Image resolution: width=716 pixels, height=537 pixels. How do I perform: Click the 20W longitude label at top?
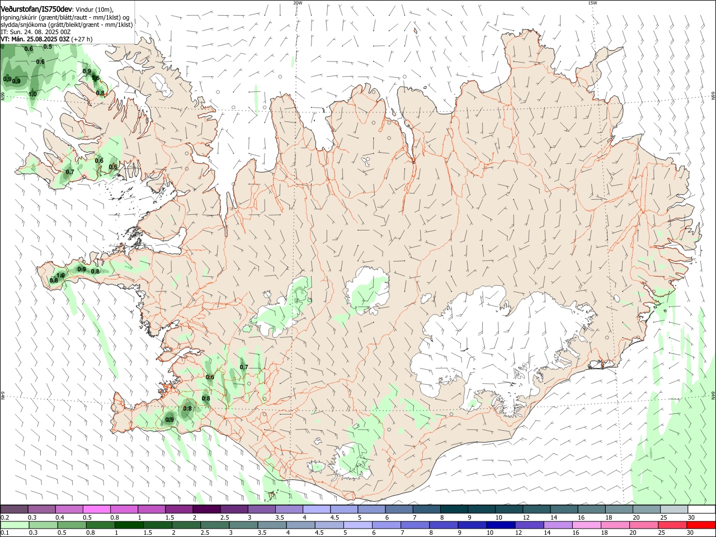pyautogui.click(x=298, y=3)
